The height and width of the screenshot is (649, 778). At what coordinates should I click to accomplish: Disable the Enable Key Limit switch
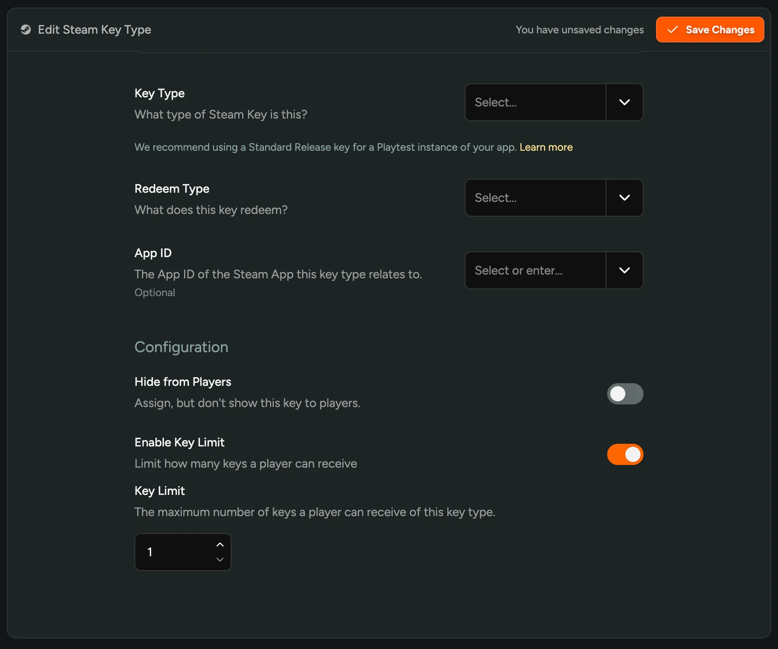pyautogui.click(x=625, y=454)
